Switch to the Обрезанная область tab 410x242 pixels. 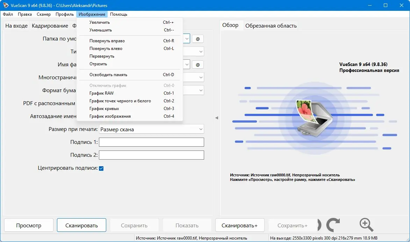271,25
